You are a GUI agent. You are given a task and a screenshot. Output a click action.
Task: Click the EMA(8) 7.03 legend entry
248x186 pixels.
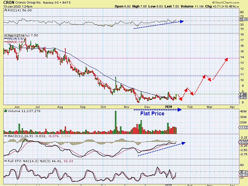[14, 42]
